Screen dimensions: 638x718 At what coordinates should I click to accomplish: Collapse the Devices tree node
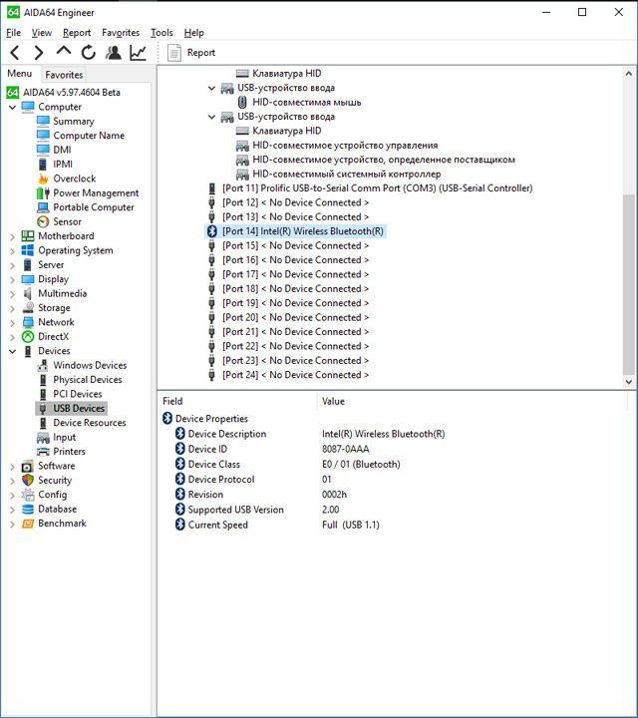(x=12, y=351)
